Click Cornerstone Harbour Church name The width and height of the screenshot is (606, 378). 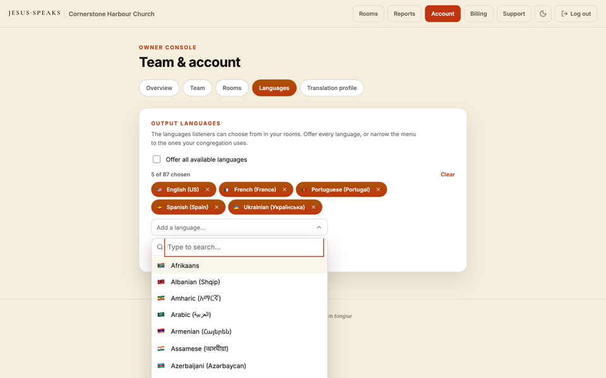point(111,14)
